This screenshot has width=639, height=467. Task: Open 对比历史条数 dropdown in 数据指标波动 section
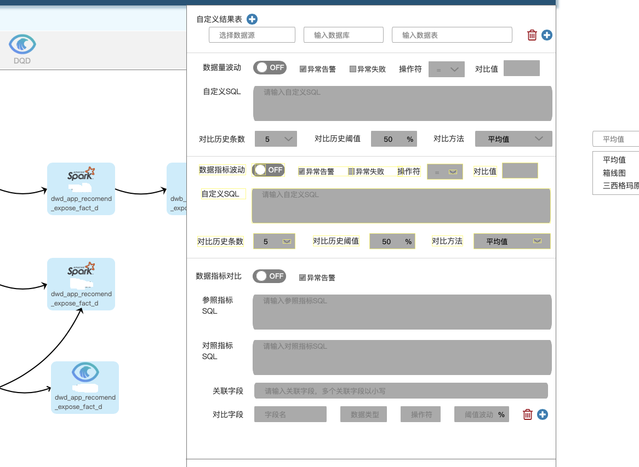pos(274,241)
